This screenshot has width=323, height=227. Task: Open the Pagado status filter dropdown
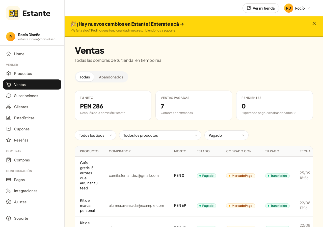pos(226,135)
